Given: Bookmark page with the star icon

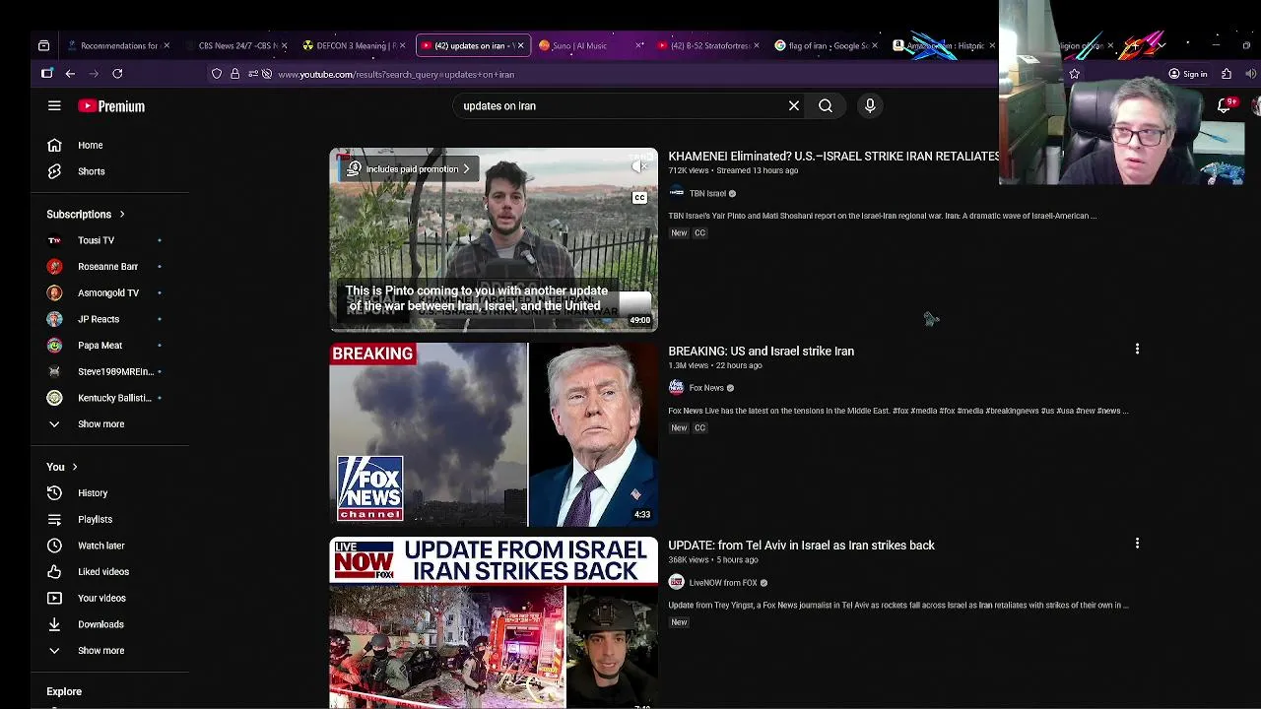Looking at the screenshot, I should coord(1075,74).
